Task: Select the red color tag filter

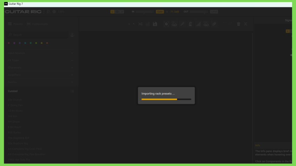Action: (x=9, y=43)
